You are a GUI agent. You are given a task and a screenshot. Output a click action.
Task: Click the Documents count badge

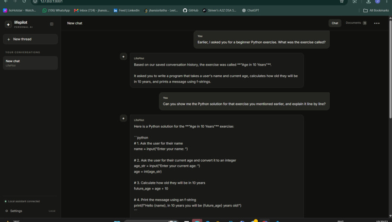(x=365, y=23)
